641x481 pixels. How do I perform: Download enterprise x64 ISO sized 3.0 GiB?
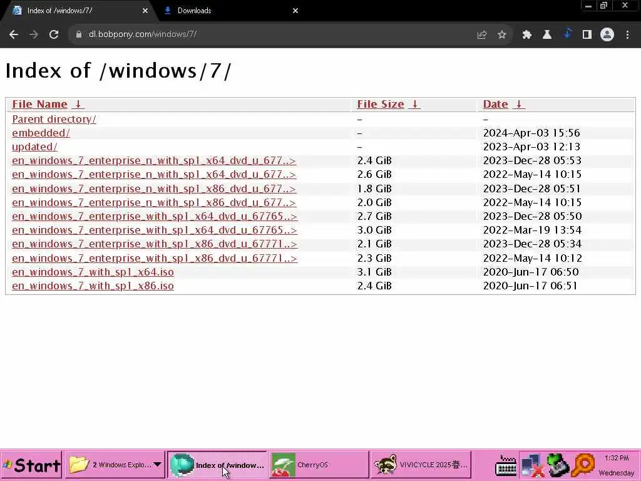(155, 230)
